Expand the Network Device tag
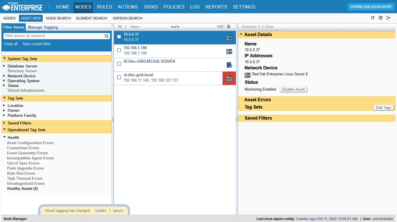 coord(4,76)
